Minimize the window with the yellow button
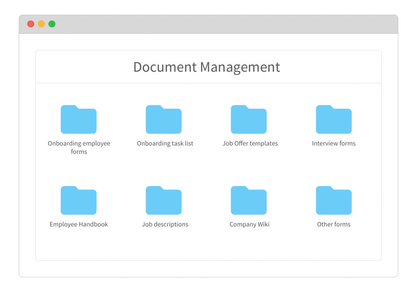Image resolution: width=417 pixels, height=292 pixels. coord(41,24)
